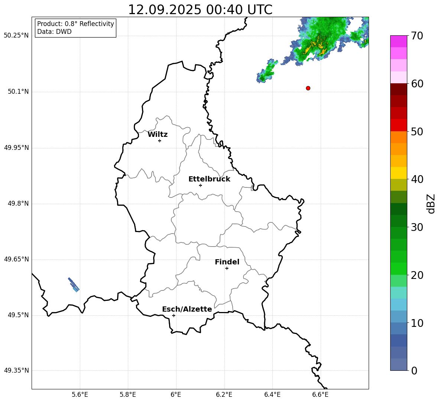440x402 pixels.
Task: Click the Wiltz station label
Action: point(158,135)
